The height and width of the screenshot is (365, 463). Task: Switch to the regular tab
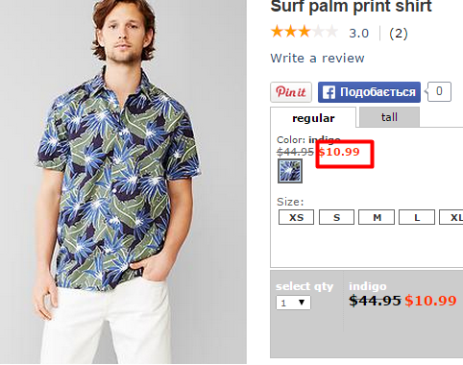(x=313, y=118)
